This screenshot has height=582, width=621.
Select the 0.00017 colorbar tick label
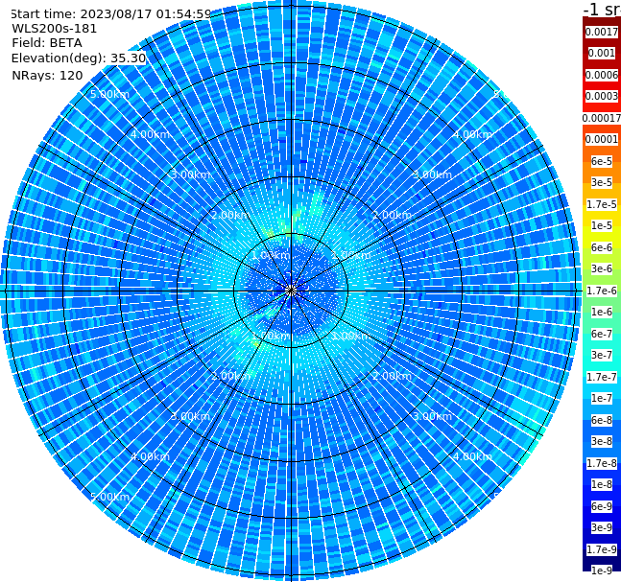point(602,118)
